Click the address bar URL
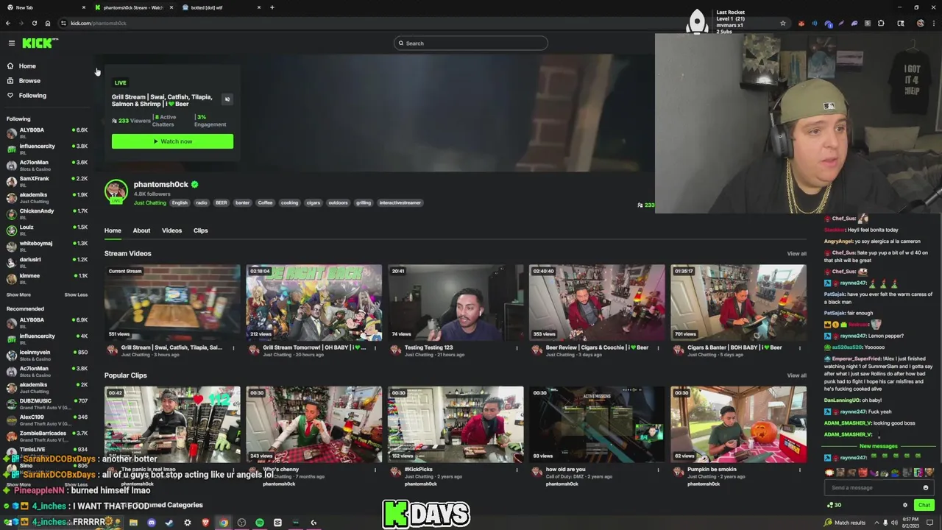Screen dimensions: 942x530 (x=99, y=24)
